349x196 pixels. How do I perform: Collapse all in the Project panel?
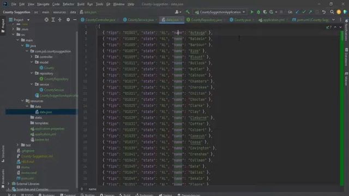click(59, 20)
